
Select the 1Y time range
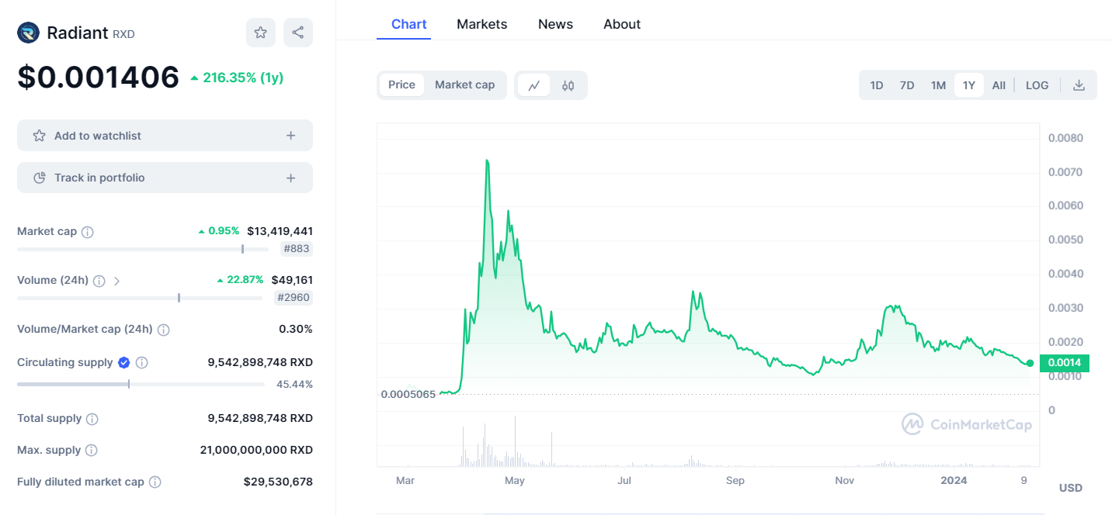coord(969,85)
